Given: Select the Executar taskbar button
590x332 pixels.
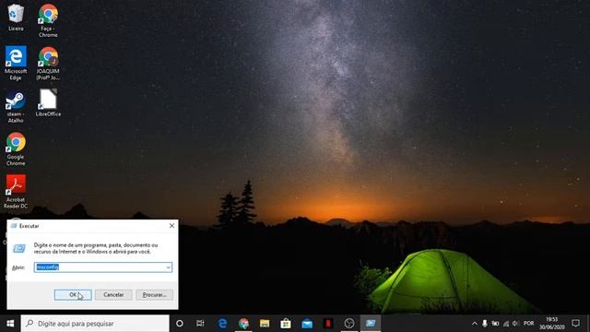Looking at the screenshot, I should [x=371, y=324].
